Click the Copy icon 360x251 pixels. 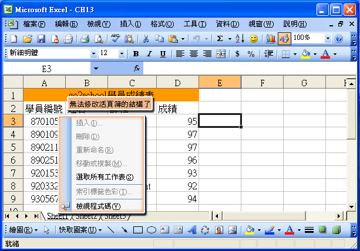159,39
